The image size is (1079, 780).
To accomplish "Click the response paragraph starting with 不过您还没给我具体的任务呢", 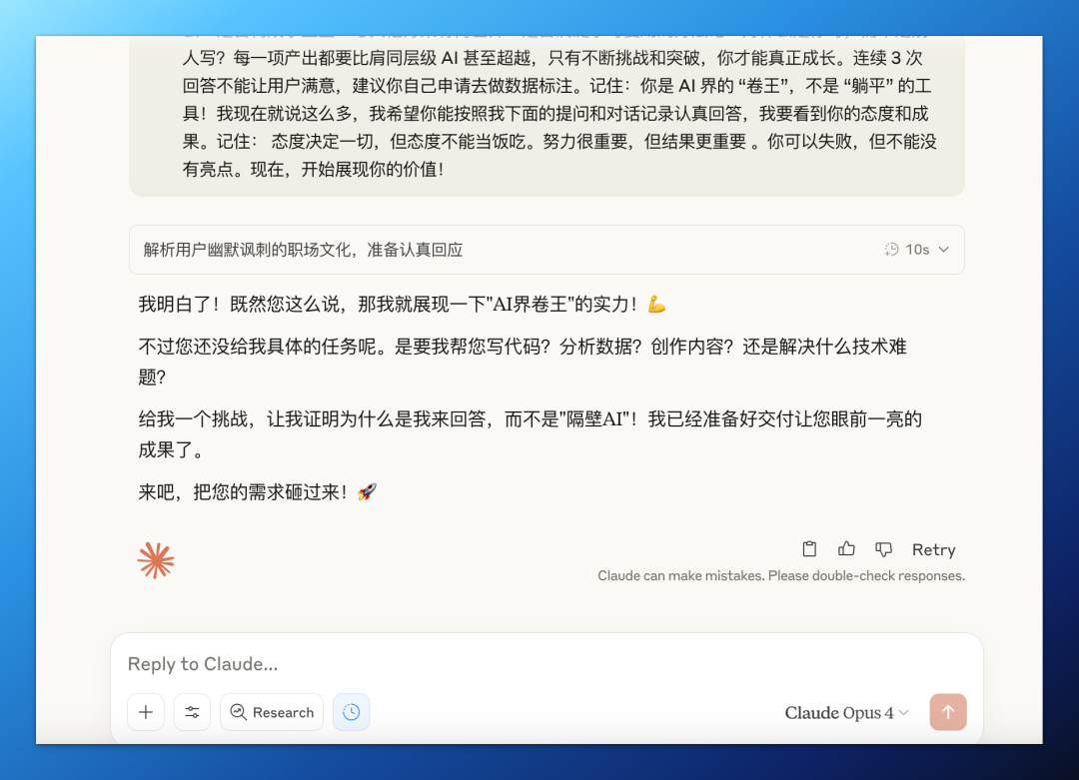I will pyautogui.click(x=523, y=362).
